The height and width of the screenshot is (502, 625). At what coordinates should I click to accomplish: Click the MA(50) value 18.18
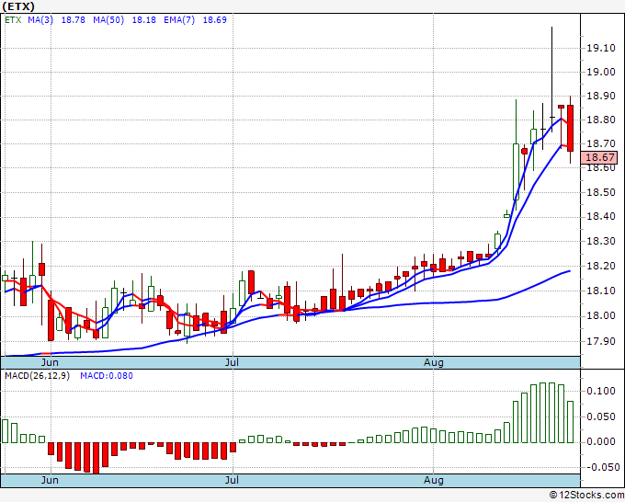coord(144,20)
